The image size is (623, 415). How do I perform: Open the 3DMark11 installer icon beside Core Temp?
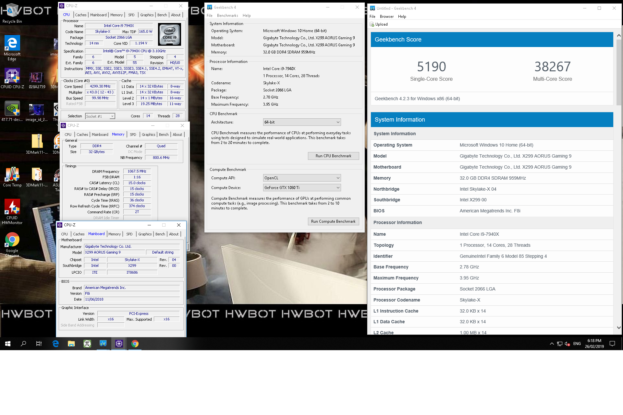click(37, 177)
